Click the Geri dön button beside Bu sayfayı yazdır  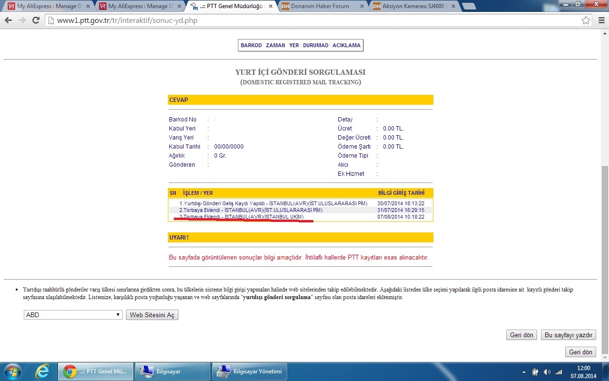(521, 335)
